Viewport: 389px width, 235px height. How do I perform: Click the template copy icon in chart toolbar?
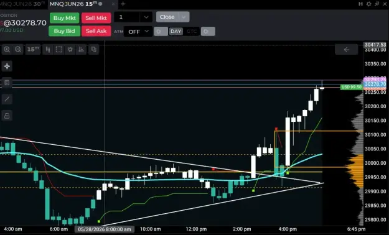coord(93,49)
